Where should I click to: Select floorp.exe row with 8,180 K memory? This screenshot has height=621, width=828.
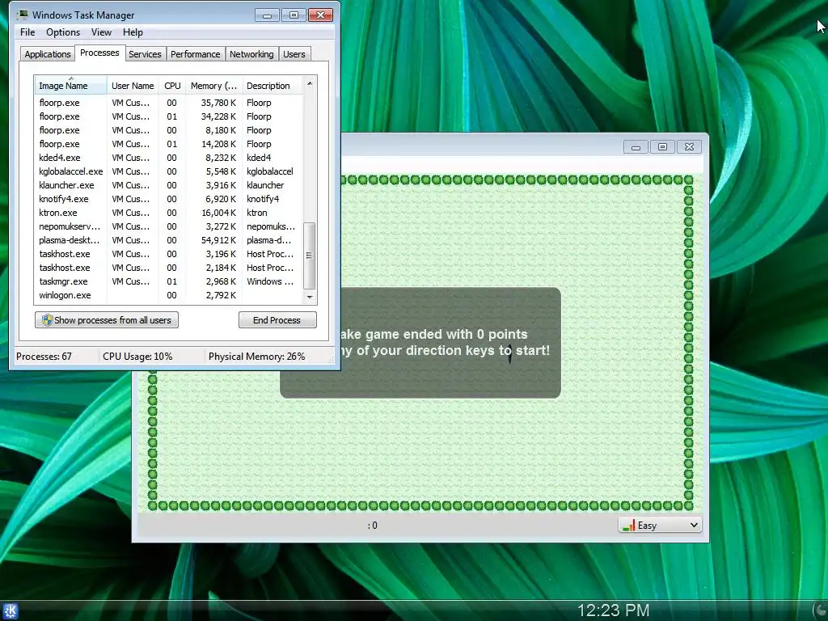tap(168, 130)
